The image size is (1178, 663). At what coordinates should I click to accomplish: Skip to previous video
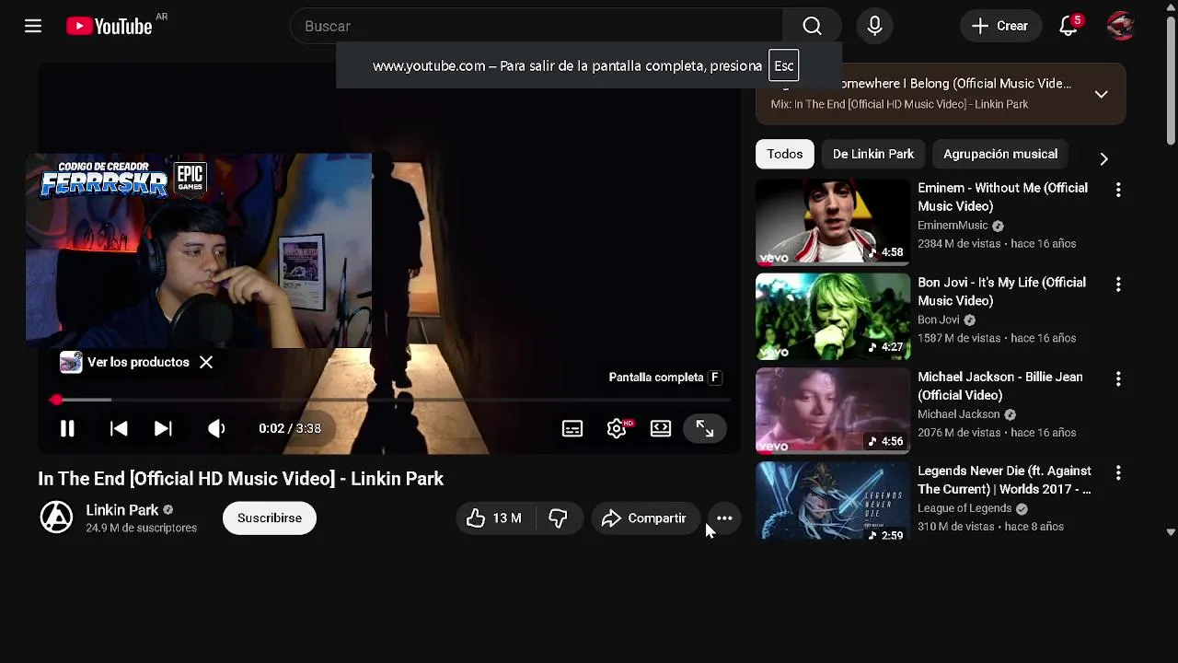[119, 428]
